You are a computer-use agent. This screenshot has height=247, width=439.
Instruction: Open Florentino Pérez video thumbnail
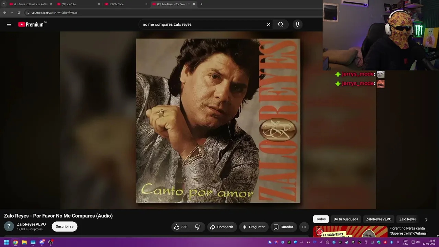(350, 232)
